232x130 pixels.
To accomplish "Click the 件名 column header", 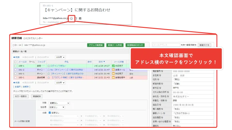I will click(67, 62).
